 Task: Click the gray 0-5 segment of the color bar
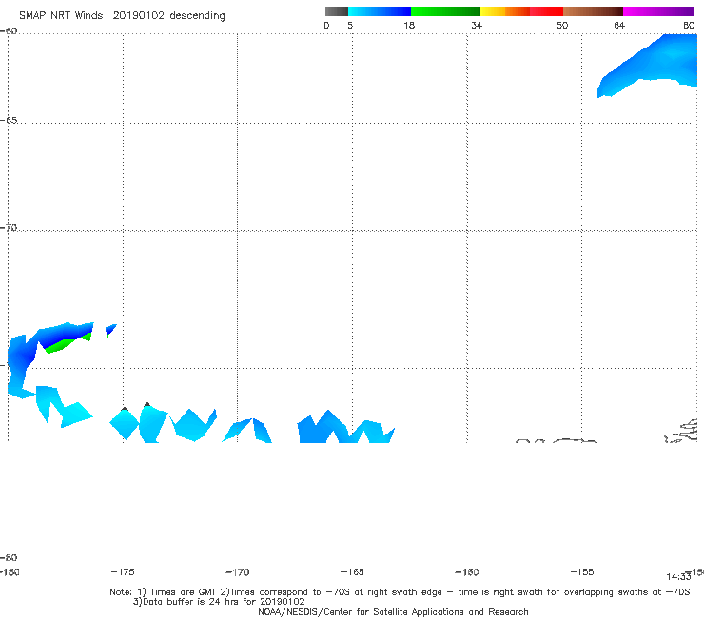pos(336,11)
